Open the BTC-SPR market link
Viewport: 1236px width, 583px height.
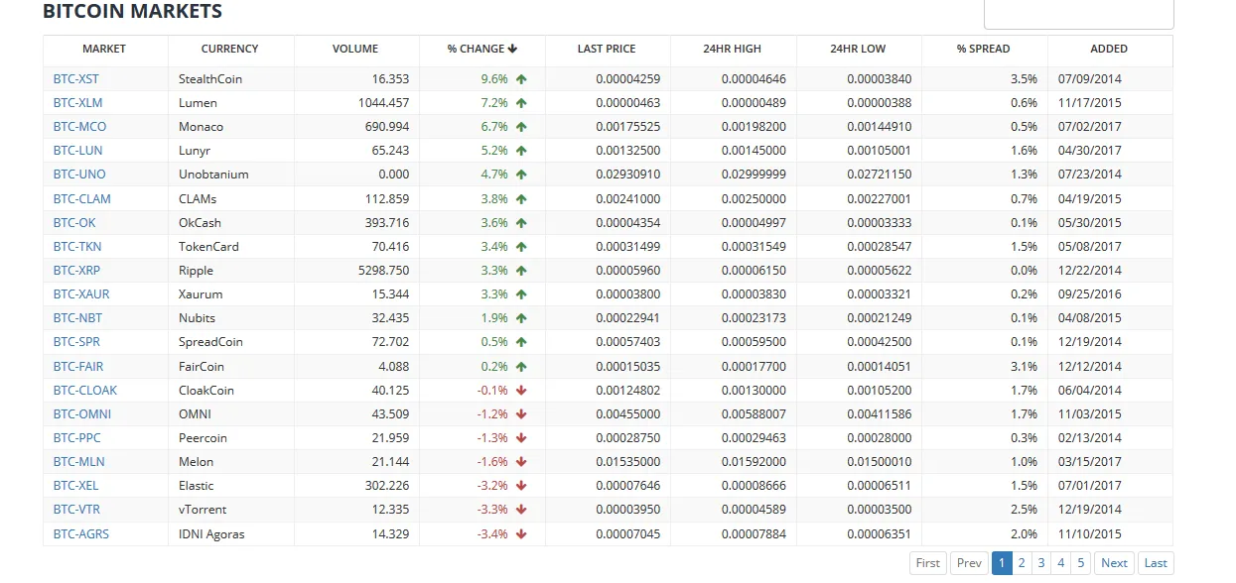(x=76, y=341)
